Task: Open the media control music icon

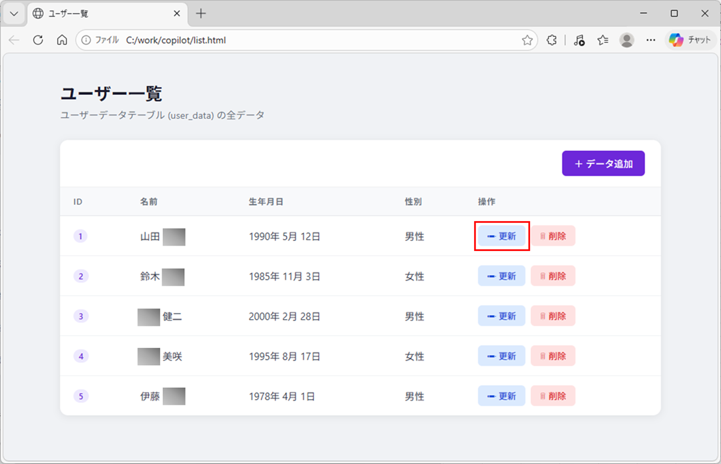Action: coord(579,40)
